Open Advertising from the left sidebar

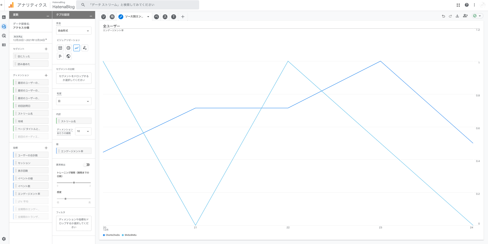click(x=4, y=36)
